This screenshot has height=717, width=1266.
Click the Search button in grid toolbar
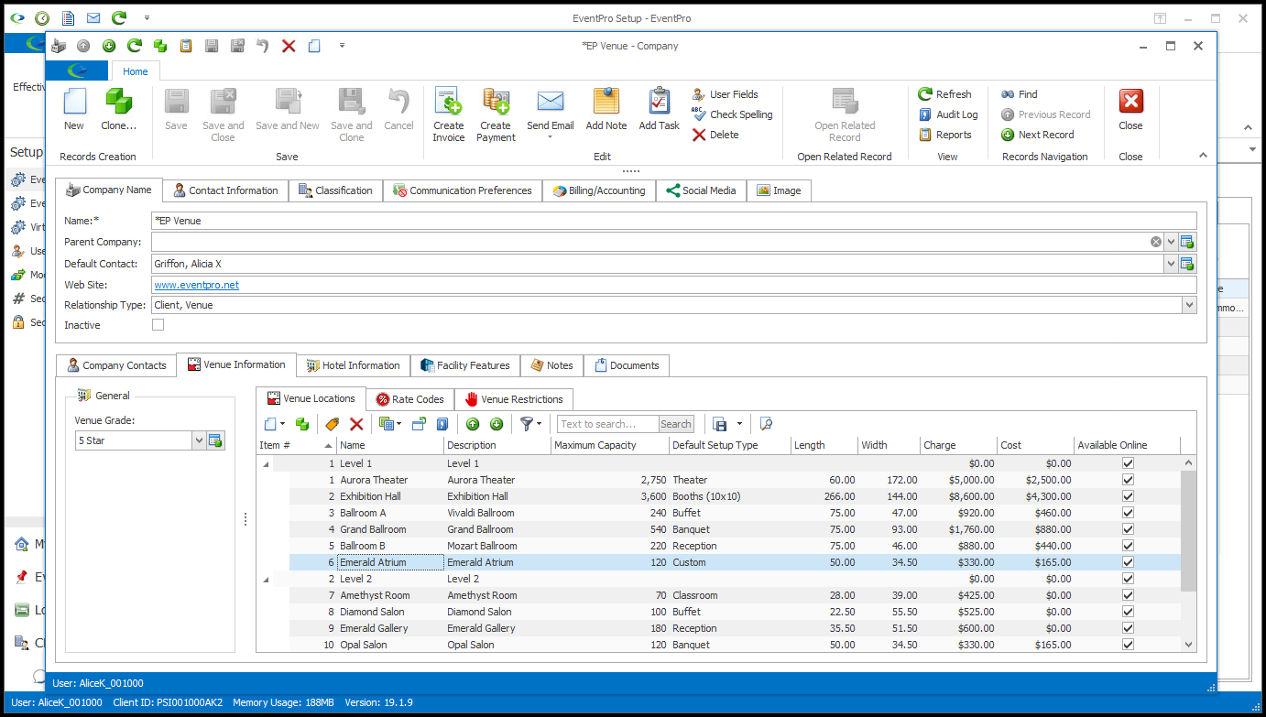pyautogui.click(x=676, y=424)
